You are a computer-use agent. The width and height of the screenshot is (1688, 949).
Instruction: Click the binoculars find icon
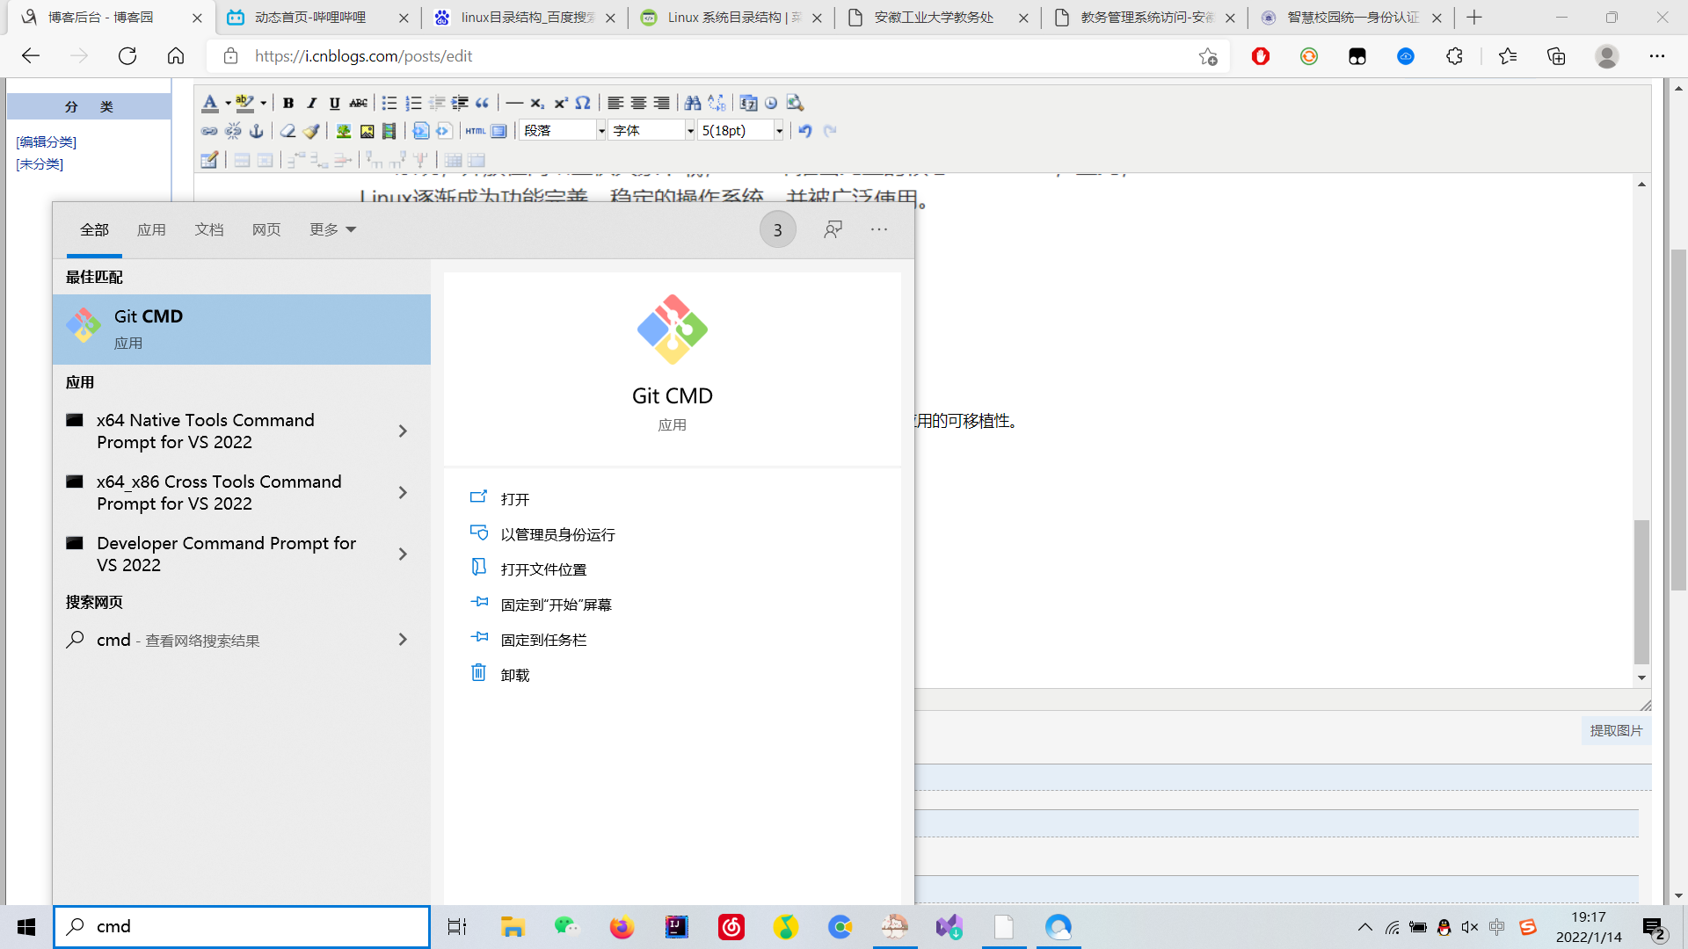coord(693,103)
